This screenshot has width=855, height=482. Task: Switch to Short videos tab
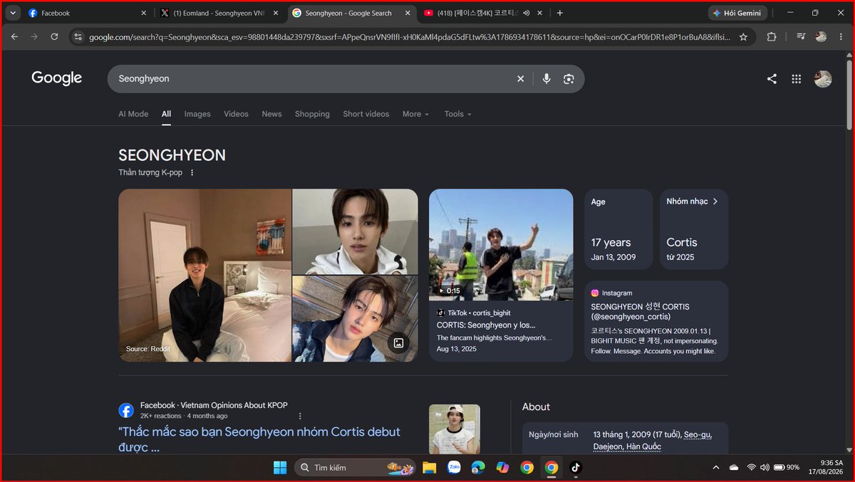point(366,114)
